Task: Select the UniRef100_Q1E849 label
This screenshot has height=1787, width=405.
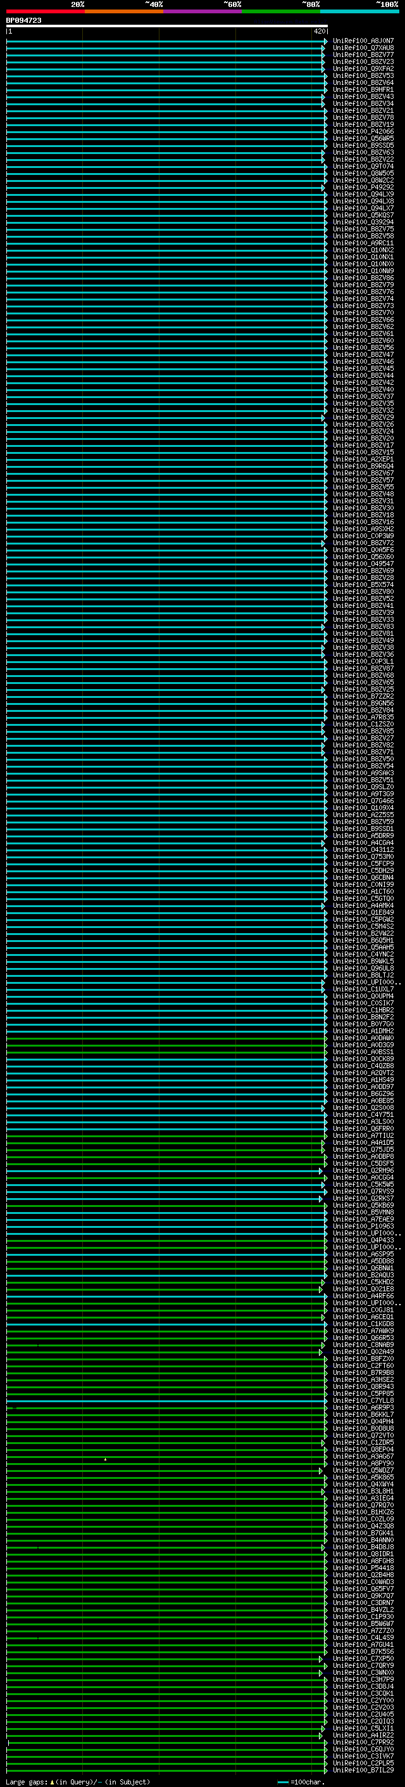Action: (x=363, y=913)
